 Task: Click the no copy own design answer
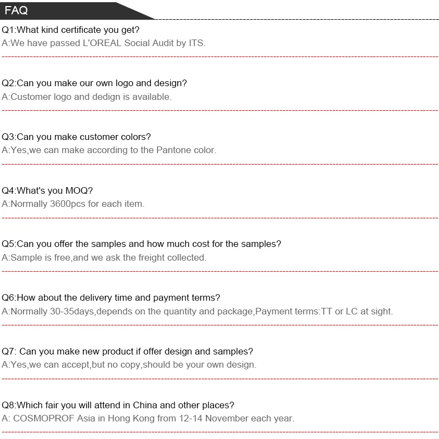pyautogui.click(x=129, y=364)
